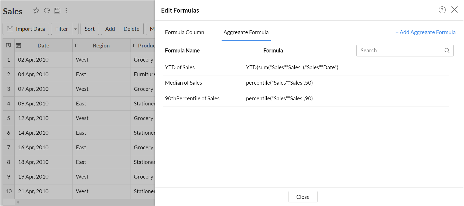Click the star favorite icon next to Sales
Viewport: 464px width, 206px height.
36,11
